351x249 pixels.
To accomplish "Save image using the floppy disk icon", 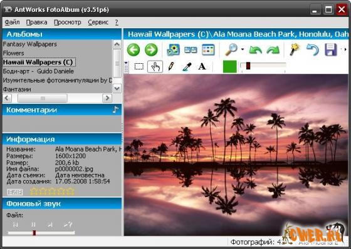I will pos(331,49).
